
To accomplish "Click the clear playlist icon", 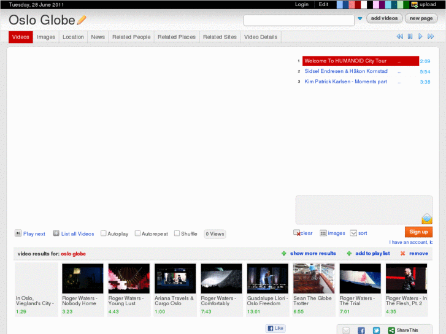I will click(x=297, y=233).
